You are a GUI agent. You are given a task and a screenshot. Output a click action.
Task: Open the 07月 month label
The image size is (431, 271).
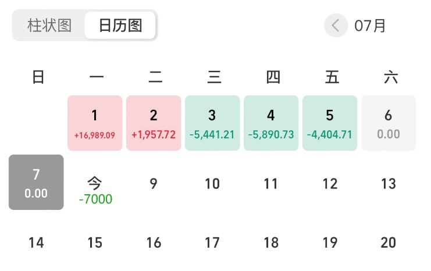370,26
